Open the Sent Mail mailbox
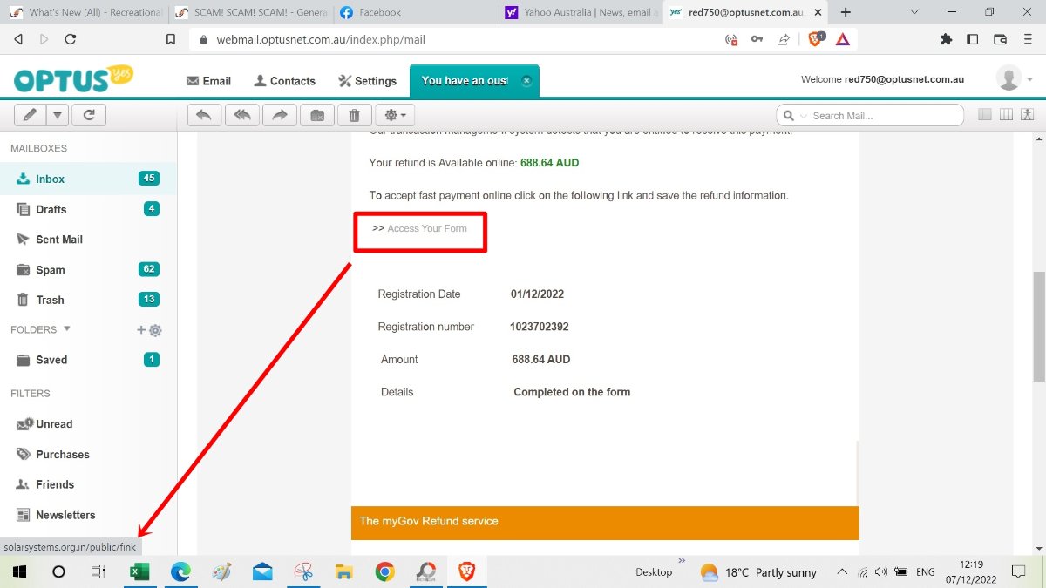 (x=88, y=240)
